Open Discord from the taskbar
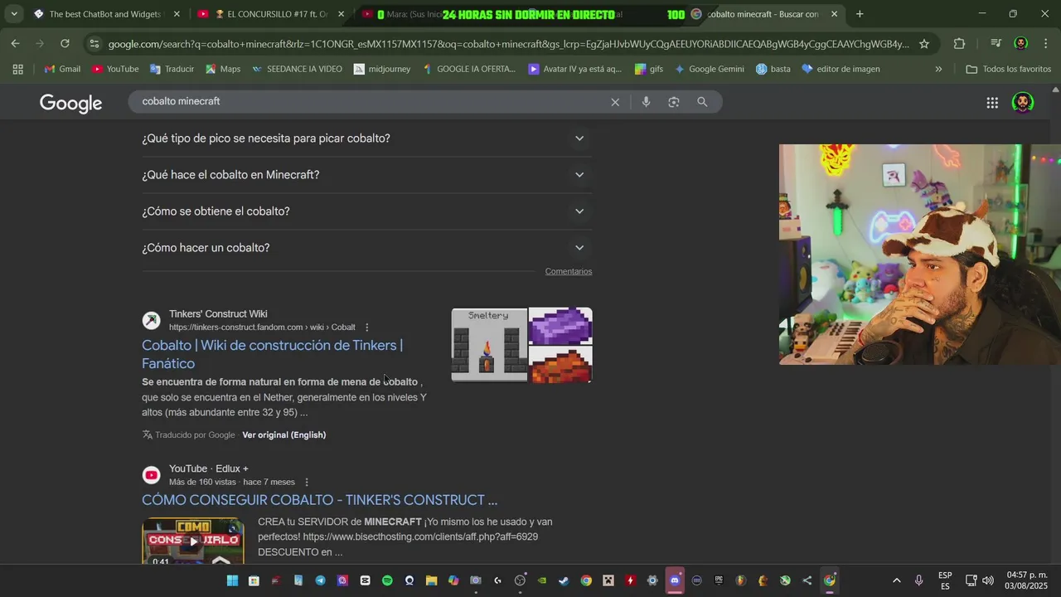 pos(675,580)
